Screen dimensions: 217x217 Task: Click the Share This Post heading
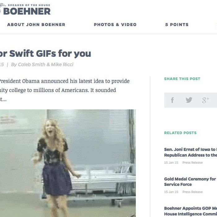click(182, 79)
